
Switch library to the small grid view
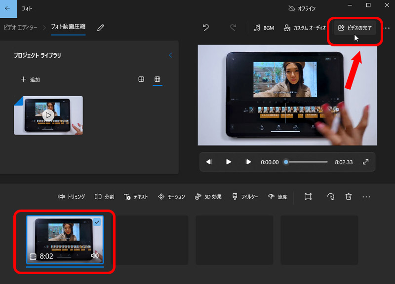tap(158, 79)
